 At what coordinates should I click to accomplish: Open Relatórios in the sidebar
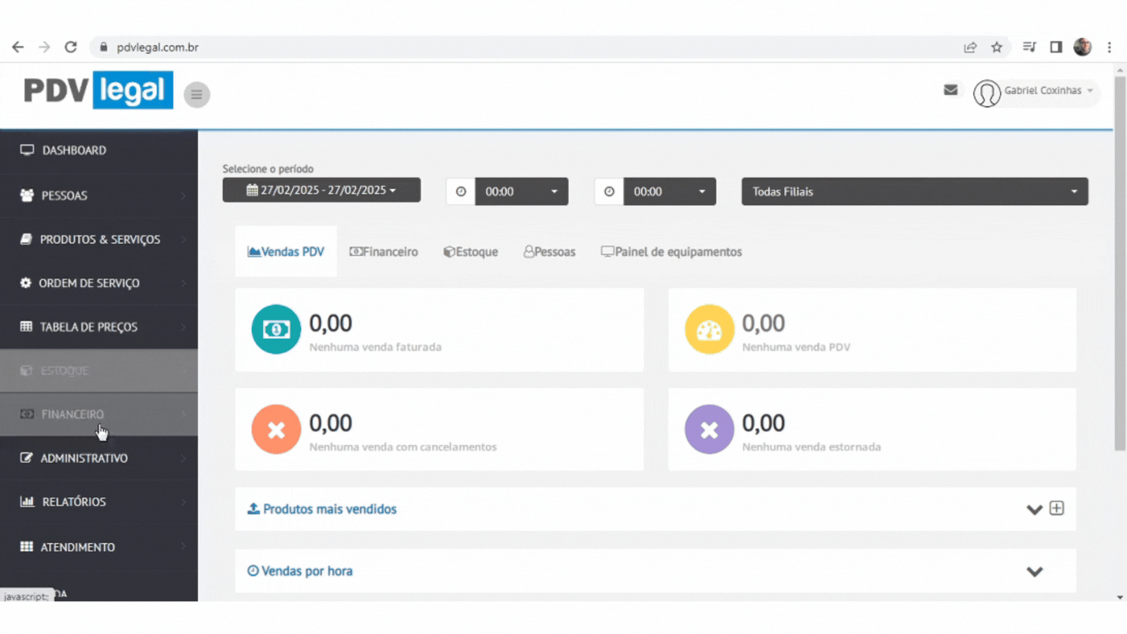click(x=74, y=502)
